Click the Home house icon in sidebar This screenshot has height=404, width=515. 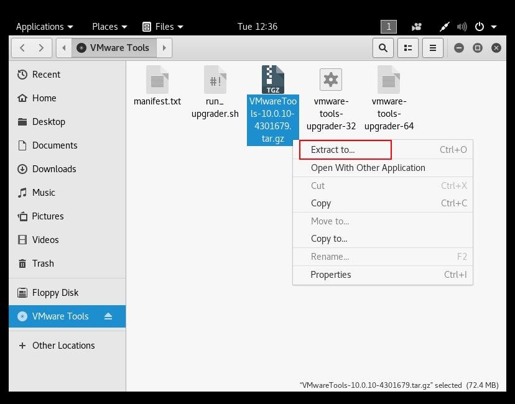point(22,98)
